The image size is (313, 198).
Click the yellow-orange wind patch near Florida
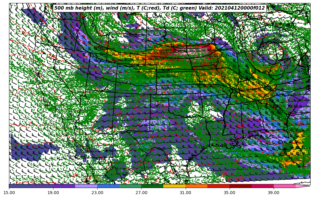[297, 148]
